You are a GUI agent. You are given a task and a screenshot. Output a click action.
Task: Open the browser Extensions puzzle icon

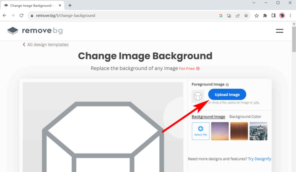265,15
